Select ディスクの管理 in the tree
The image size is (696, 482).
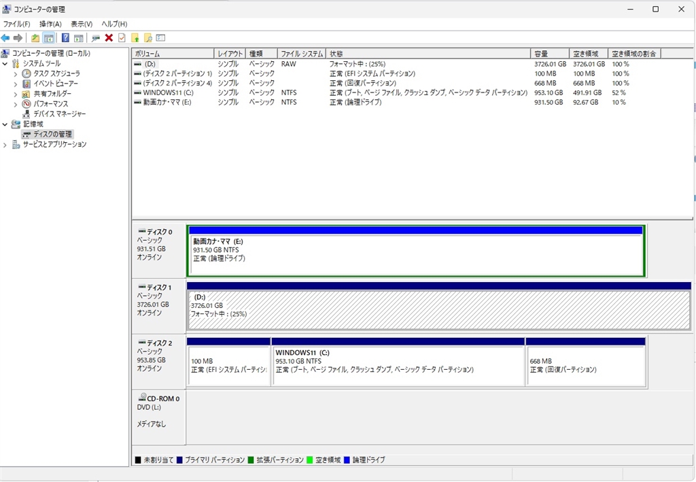pos(53,134)
